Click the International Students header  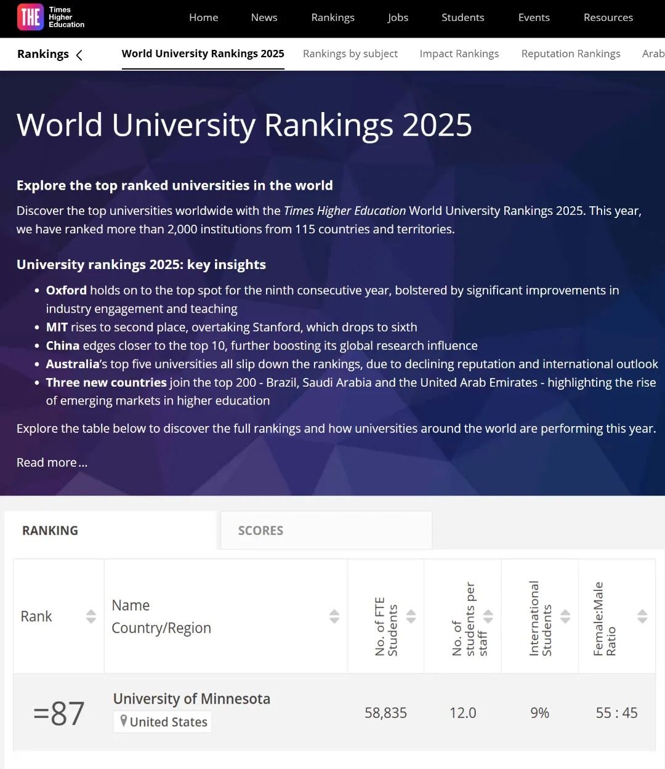point(540,618)
